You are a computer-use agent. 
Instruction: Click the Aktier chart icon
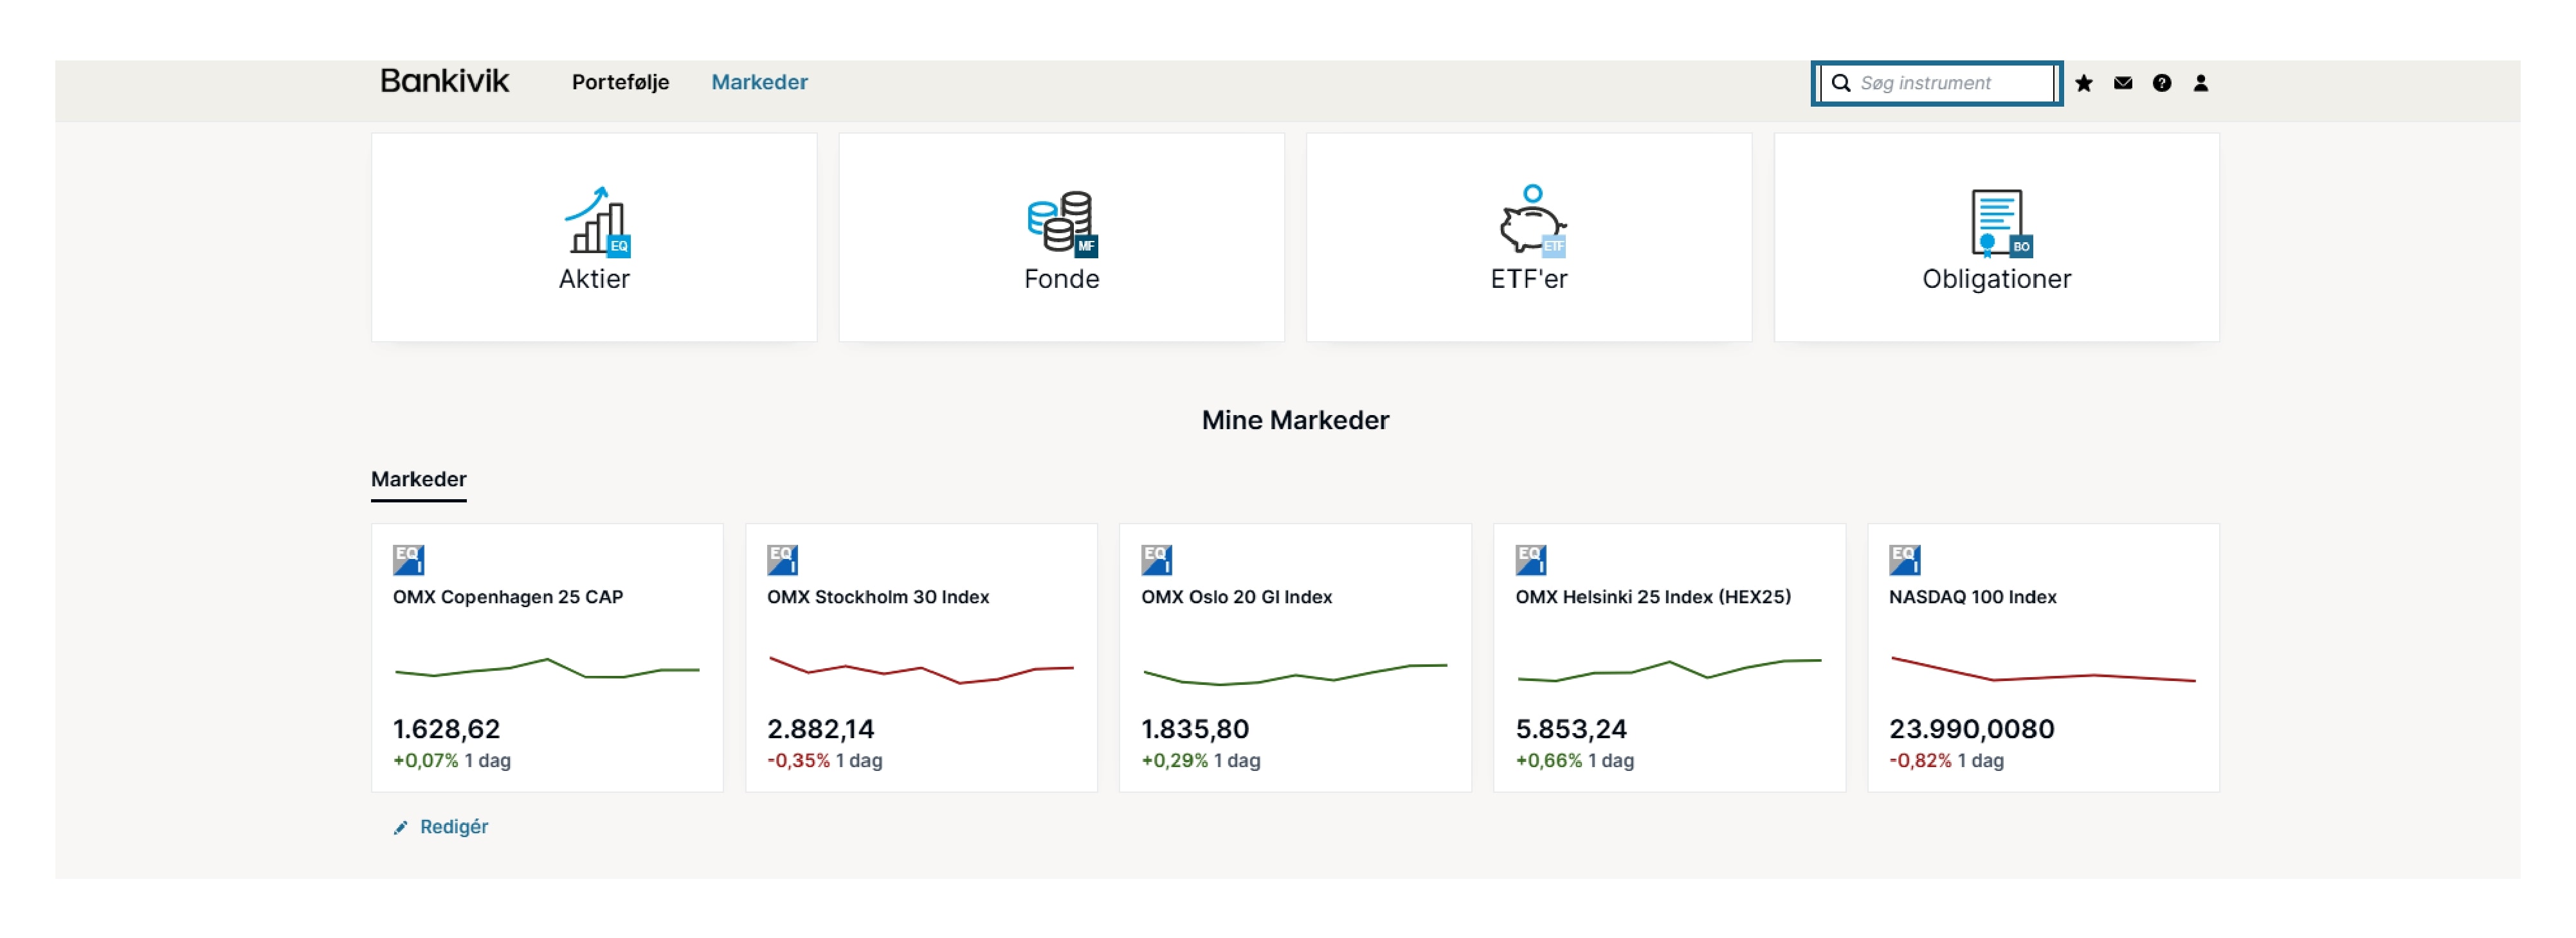tap(596, 221)
